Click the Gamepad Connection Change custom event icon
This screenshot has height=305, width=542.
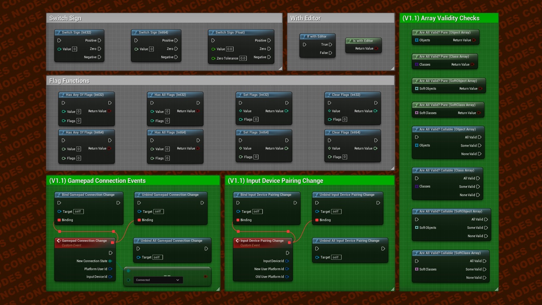coord(59,241)
